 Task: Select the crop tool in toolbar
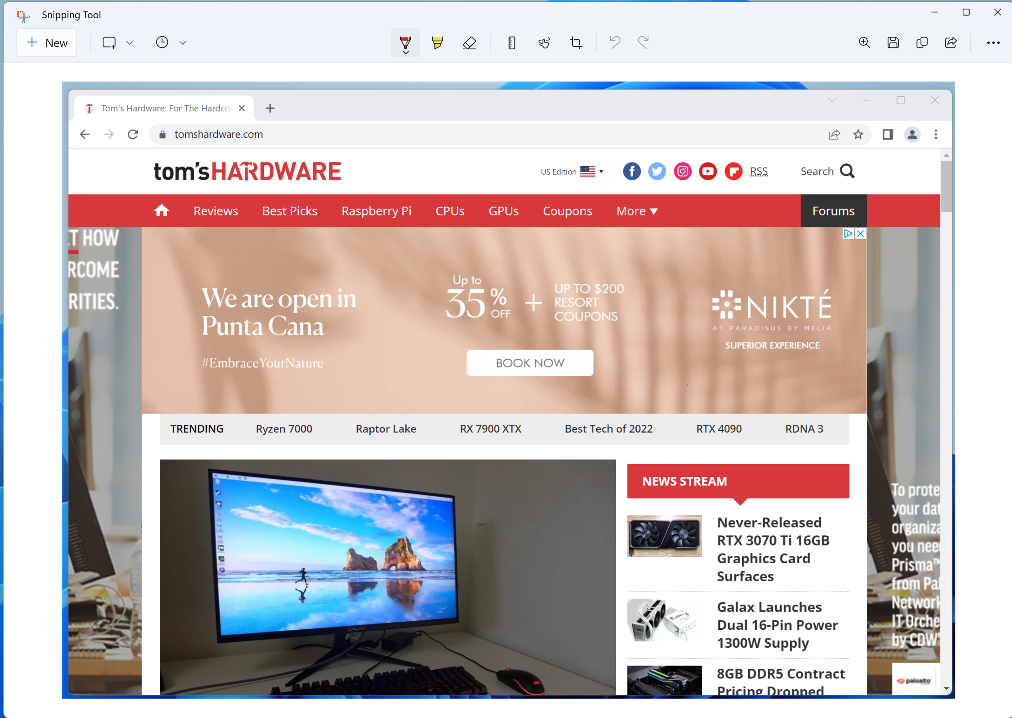[575, 42]
